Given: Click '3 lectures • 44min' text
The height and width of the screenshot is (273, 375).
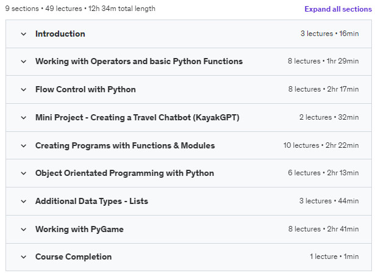Looking at the screenshot, I should click(329, 201).
